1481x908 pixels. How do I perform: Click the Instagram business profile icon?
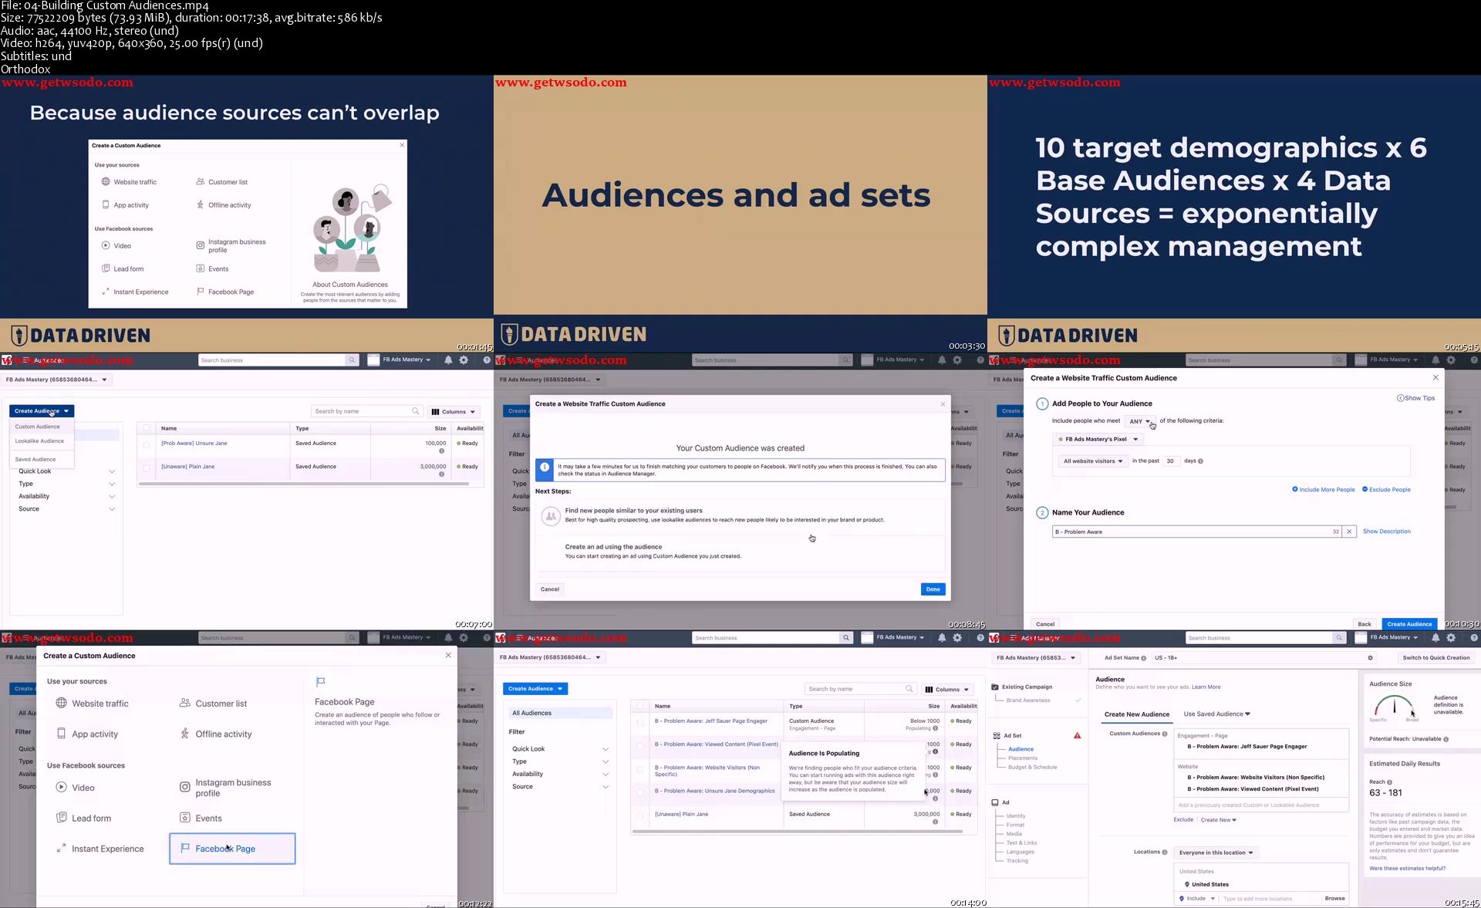coord(185,787)
